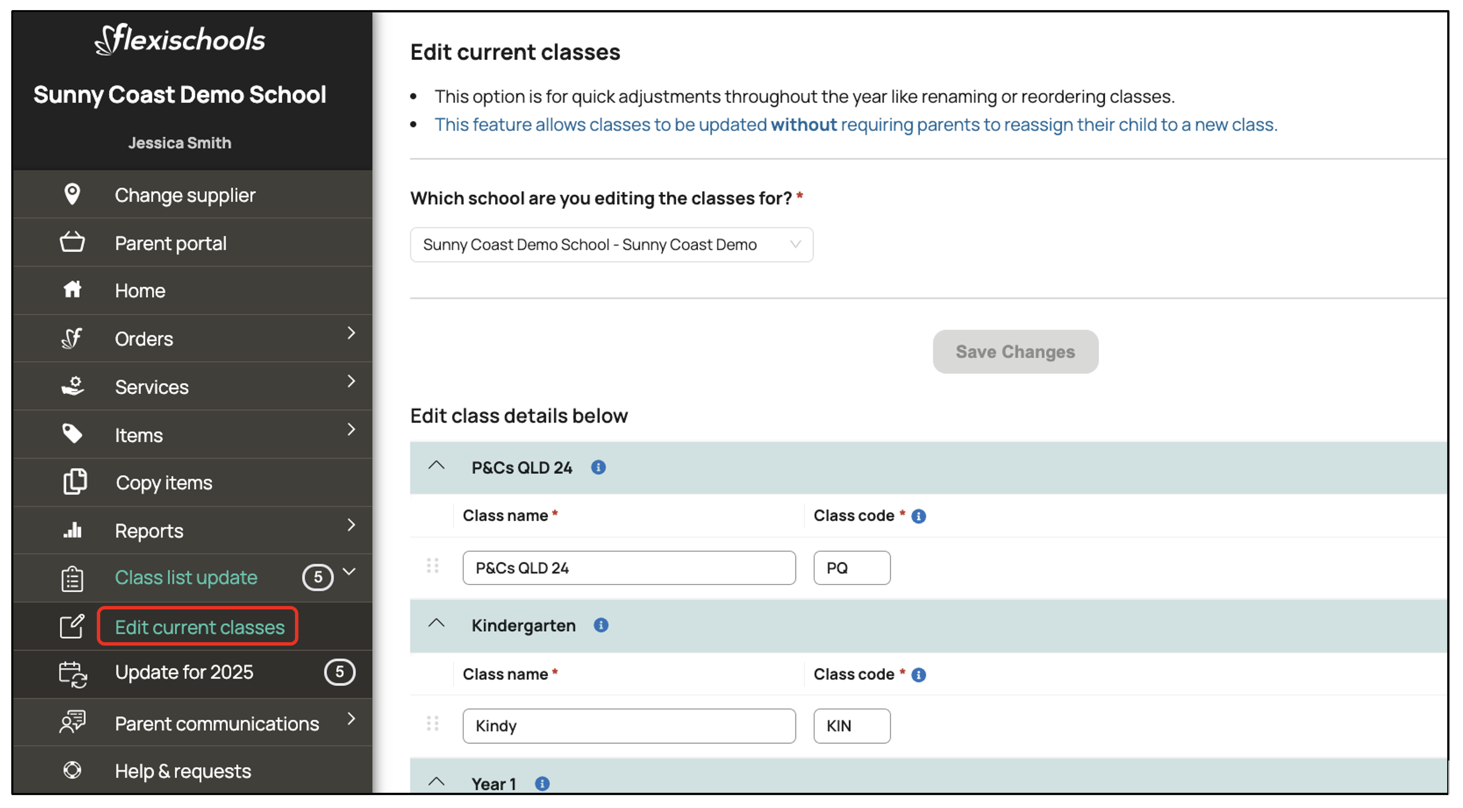Click the drag handle beside Kindy class row
The height and width of the screenshot is (808, 1463).
pyautogui.click(x=432, y=724)
